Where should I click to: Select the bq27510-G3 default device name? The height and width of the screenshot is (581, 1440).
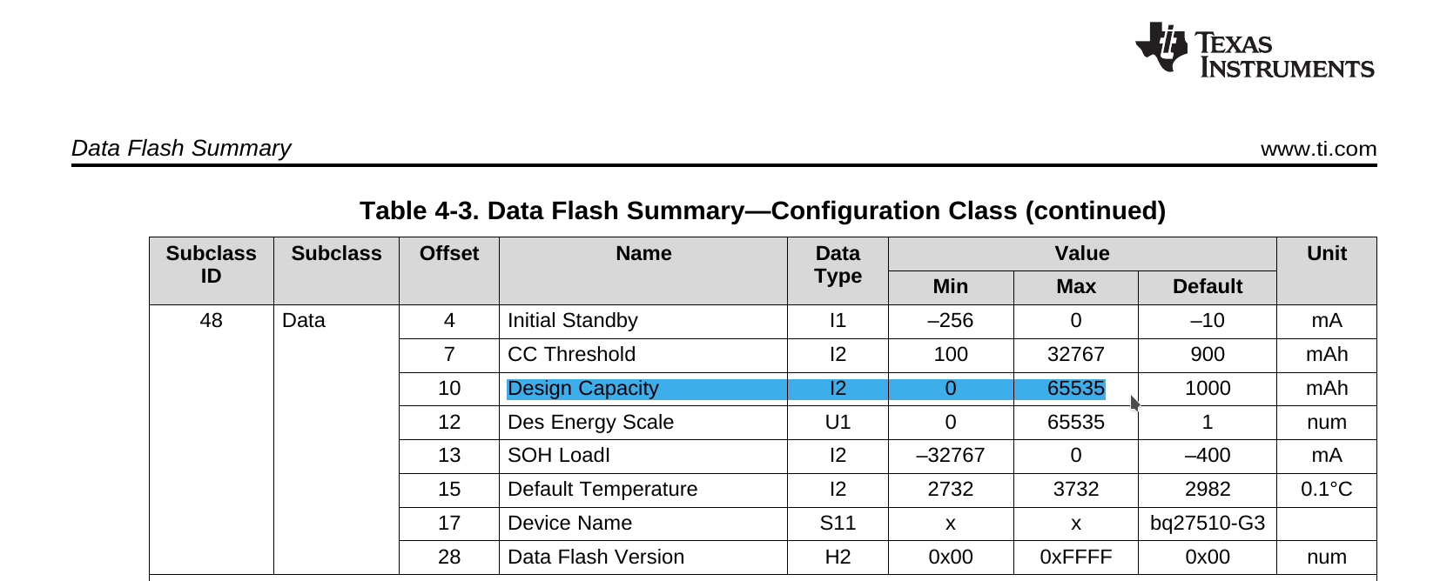1208,524
